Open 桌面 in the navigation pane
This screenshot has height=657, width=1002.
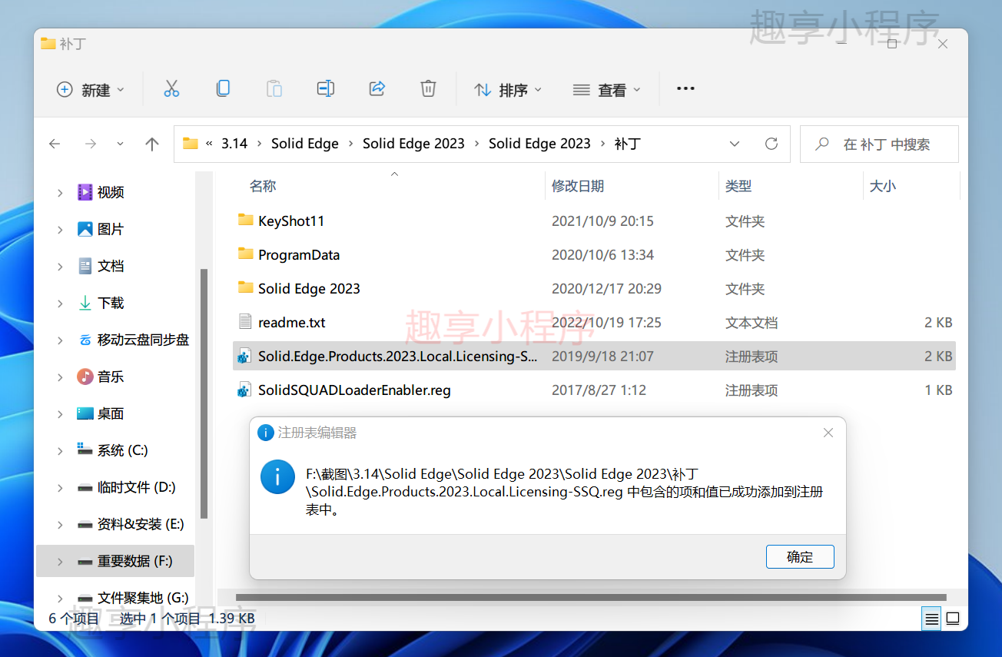click(111, 413)
